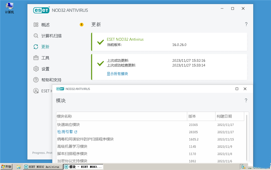
Task: Click the ESET logo in main window
Action: click(41, 10)
